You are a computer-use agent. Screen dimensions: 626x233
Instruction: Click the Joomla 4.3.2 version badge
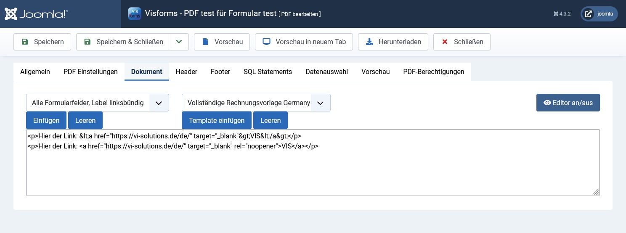[562, 14]
